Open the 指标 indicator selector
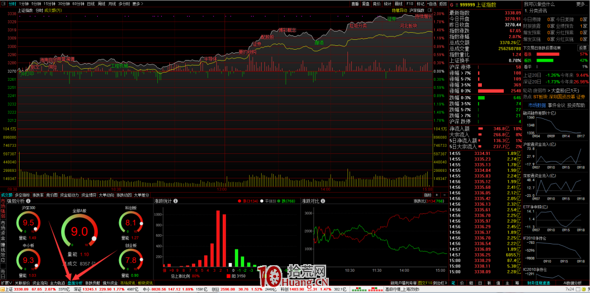 tap(427, 195)
